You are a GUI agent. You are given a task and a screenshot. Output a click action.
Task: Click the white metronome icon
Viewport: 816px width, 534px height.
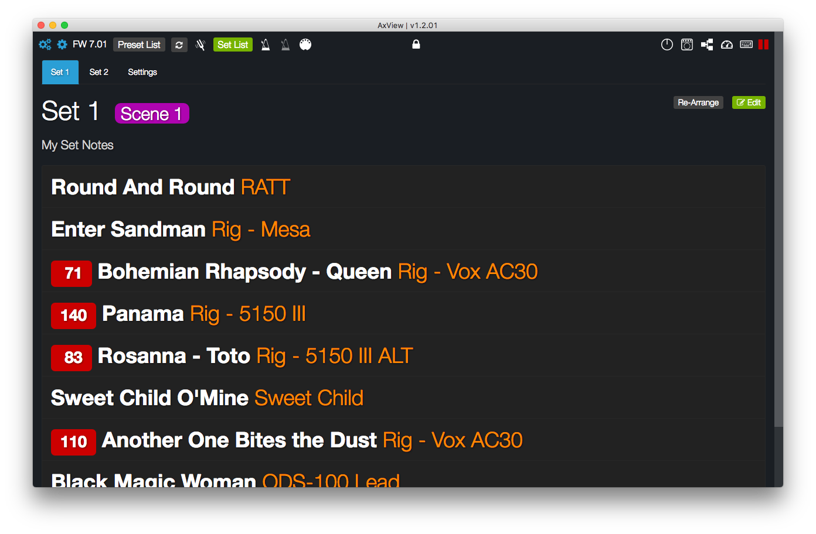click(x=266, y=44)
